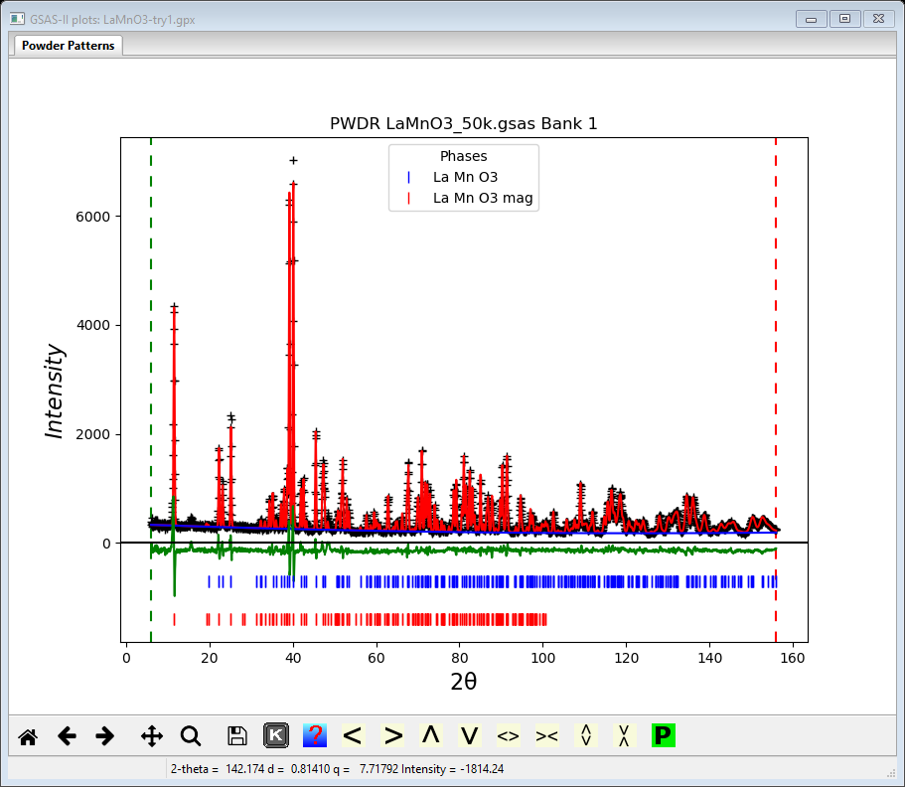Compress X axis with >< button
Viewport: 905px width, 787px height.
546,735
